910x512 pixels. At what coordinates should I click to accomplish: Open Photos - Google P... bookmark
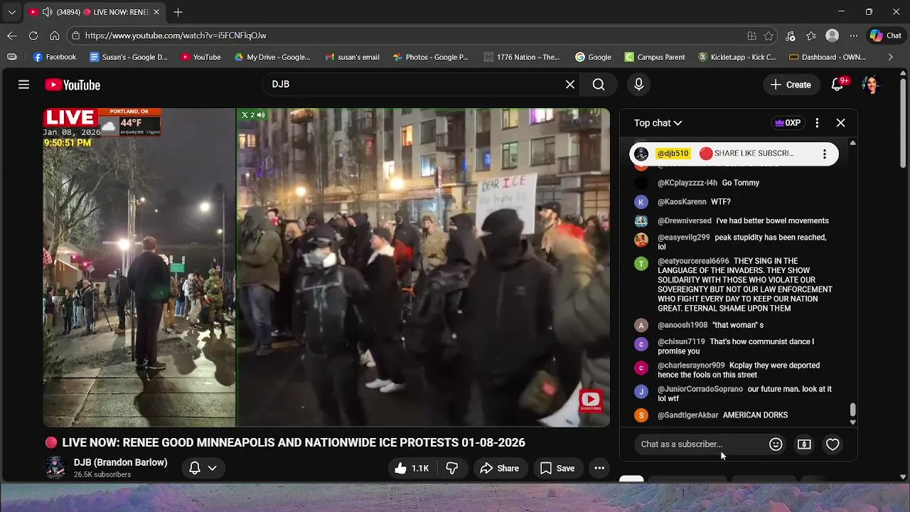click(x=431, y=57)
